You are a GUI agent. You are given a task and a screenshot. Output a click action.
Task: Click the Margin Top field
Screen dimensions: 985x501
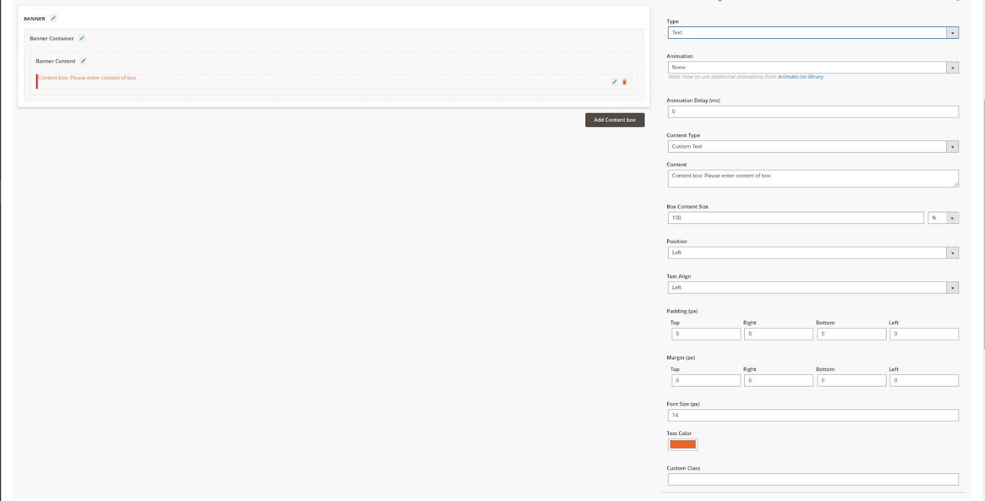coord(706,380)
